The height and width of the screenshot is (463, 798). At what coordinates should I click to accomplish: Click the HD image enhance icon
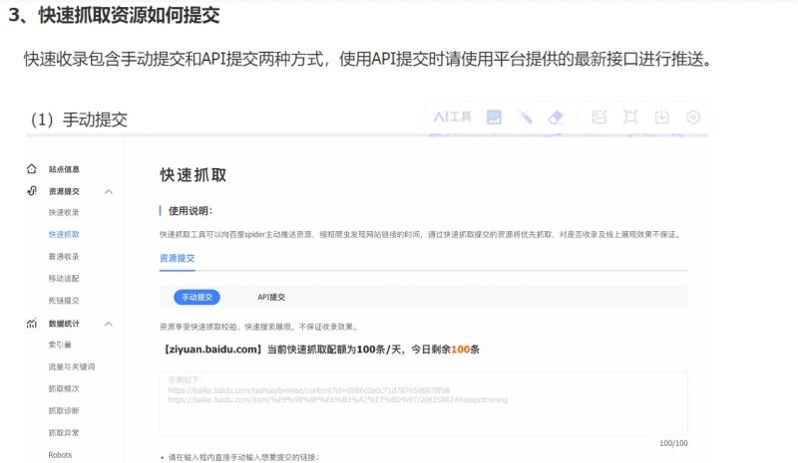tap(494, 117)
